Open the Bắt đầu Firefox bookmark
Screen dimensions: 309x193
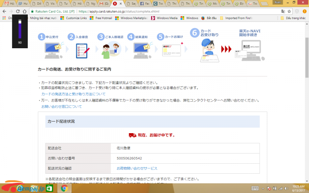pos(209,18)
